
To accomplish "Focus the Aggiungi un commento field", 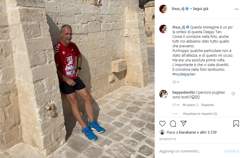I will [191, 151].
